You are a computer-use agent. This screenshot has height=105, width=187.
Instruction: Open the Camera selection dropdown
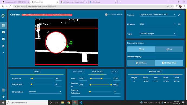point(158,15)
